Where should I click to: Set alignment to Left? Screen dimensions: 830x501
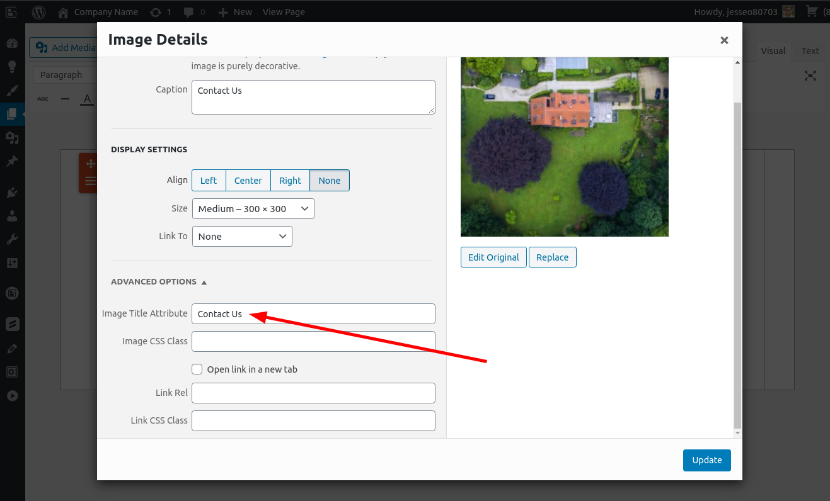point(209,181)
